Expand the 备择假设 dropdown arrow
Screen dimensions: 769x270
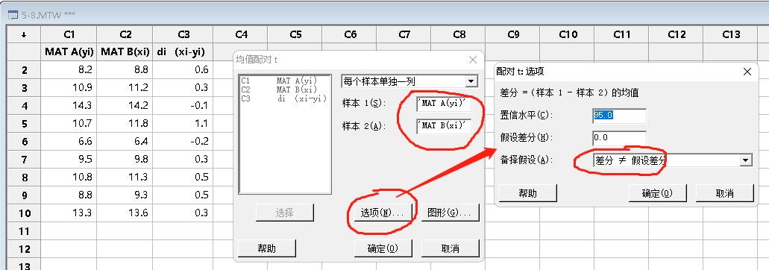point(745,160)
